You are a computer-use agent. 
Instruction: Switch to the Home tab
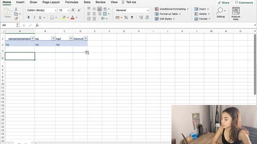tap(7, 2)
